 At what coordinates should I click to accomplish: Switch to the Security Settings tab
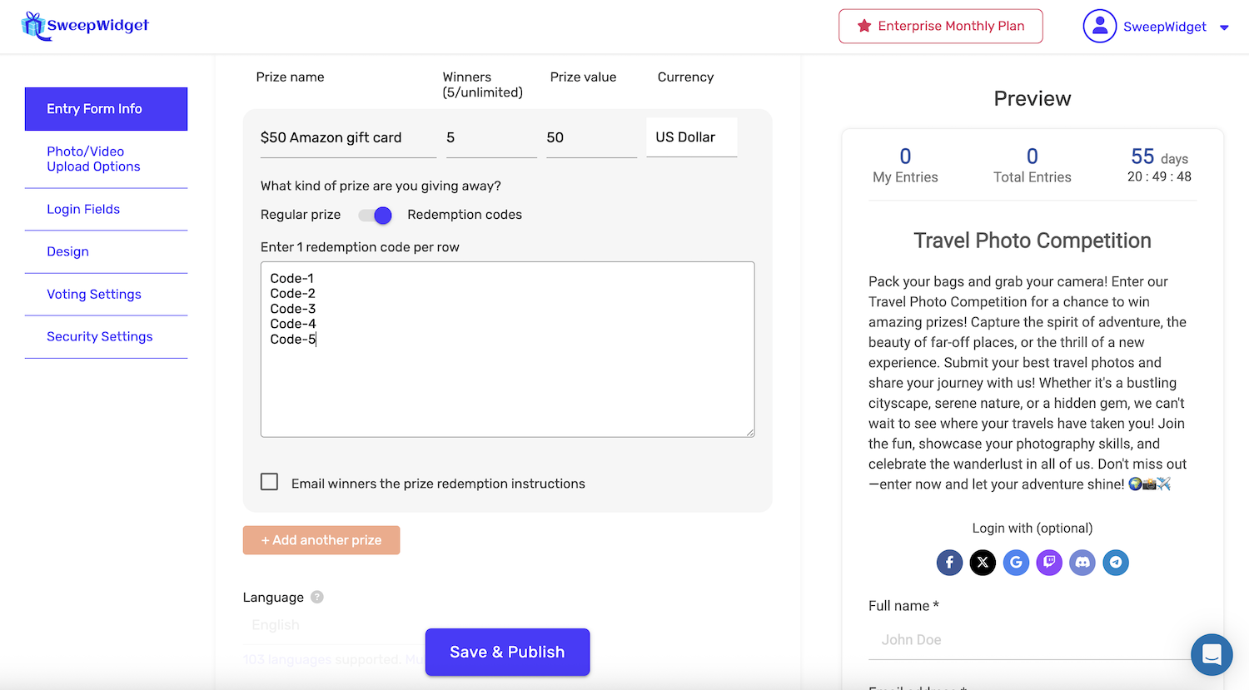coord(100,336)
